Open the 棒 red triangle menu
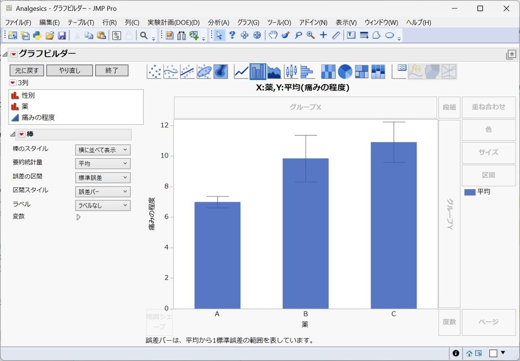 (21, 134)
